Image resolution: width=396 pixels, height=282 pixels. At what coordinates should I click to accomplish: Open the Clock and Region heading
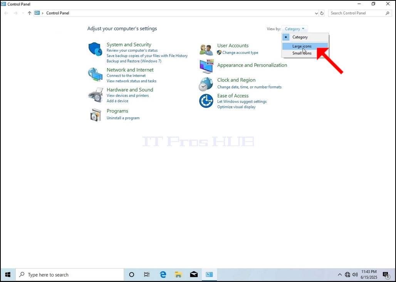(x=237, y=80)
